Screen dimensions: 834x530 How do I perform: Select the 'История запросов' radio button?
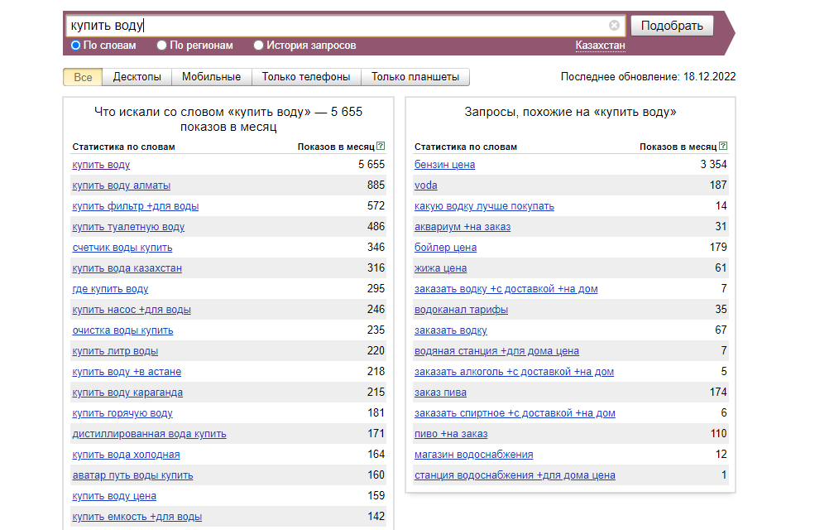(x=258, y=46)
